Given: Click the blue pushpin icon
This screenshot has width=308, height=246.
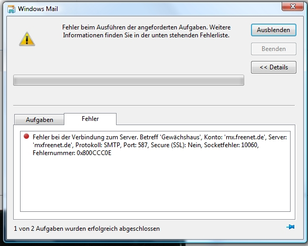Looking at the screenshot, I should [x=290, y=227].
